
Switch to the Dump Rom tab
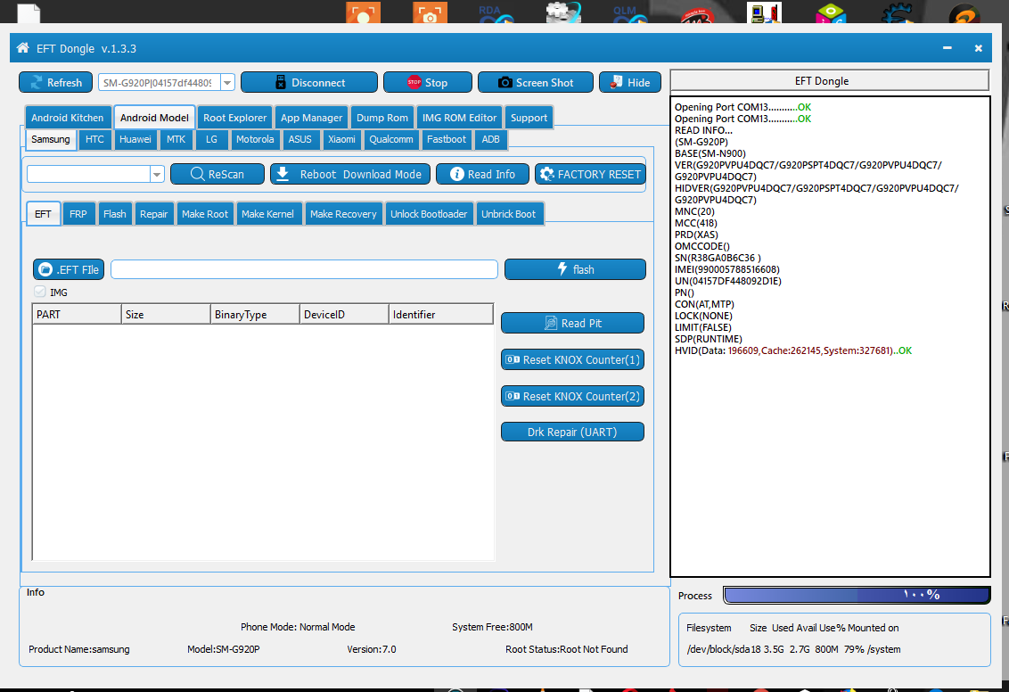coord(382,118)
